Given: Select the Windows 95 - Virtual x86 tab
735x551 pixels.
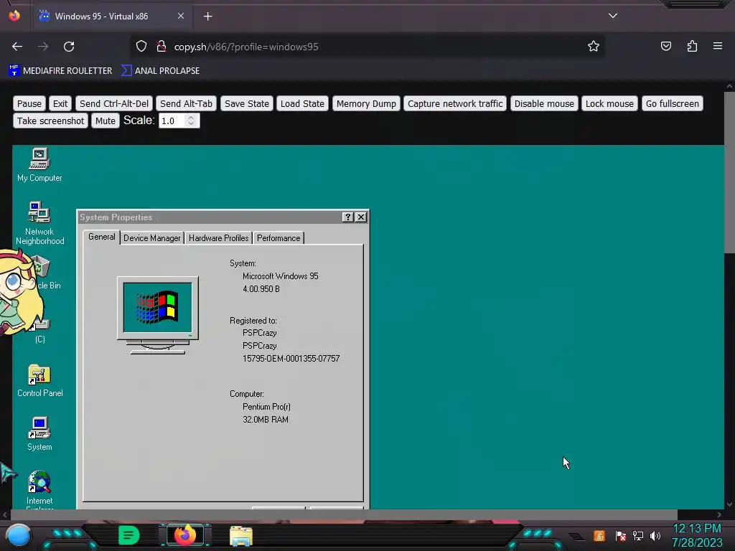Looking at the screenshot, I should coord(111,17).
